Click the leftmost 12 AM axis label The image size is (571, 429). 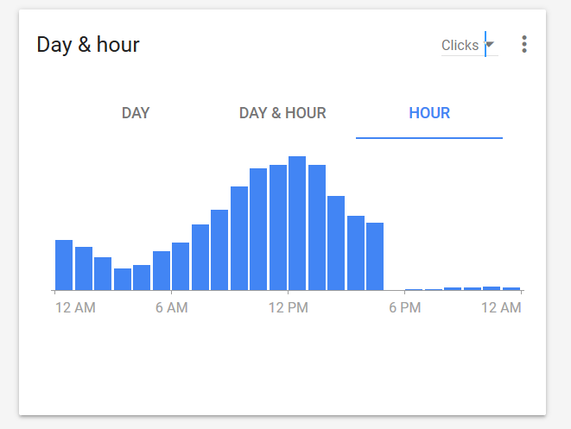click(x=75, y=308)
